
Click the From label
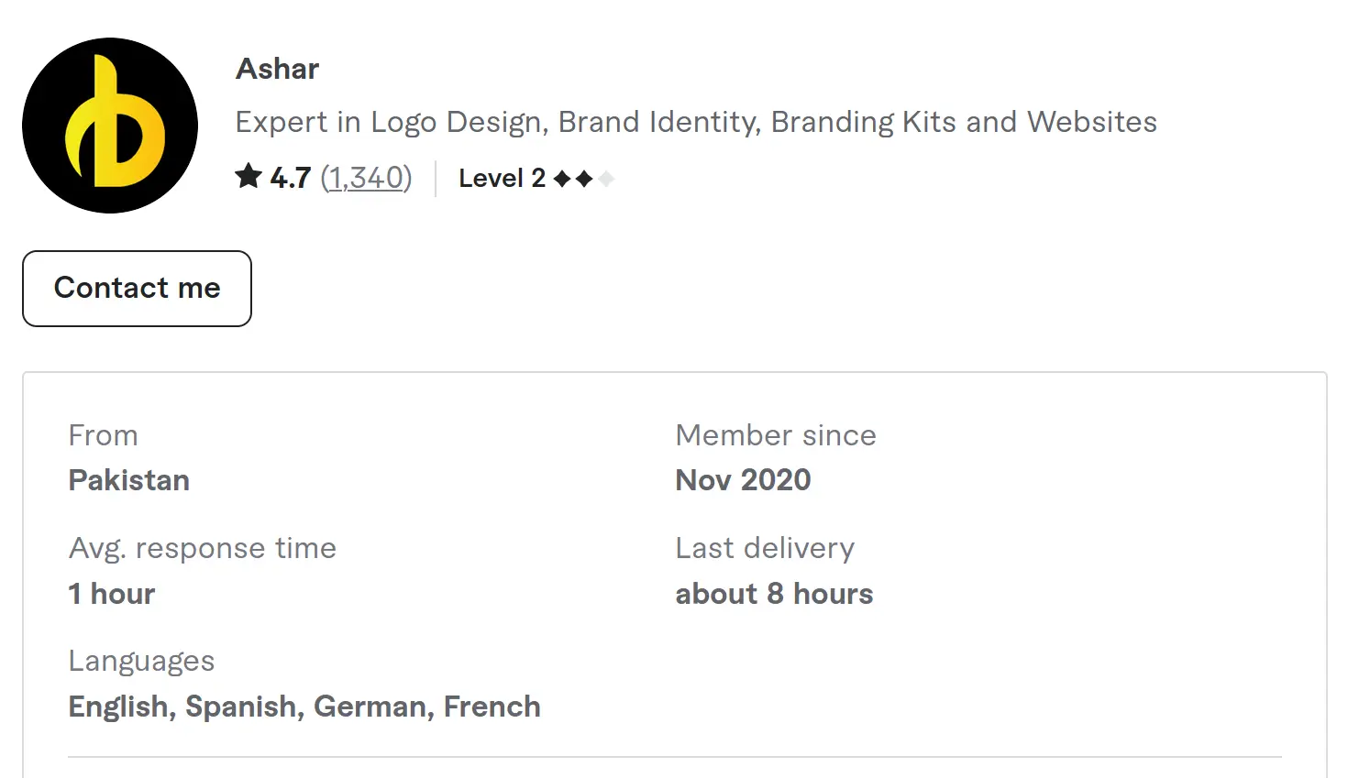104,435
